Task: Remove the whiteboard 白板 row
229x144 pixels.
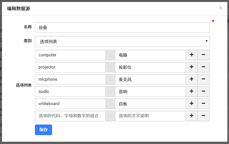Action: point(203,104)
